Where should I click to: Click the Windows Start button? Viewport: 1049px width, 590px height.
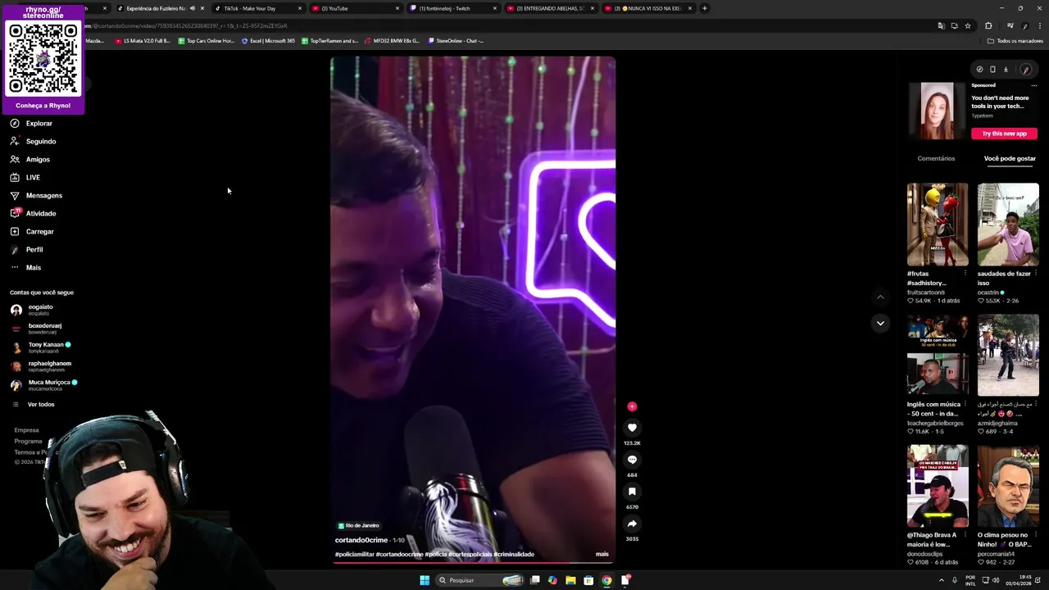point(425,580)
